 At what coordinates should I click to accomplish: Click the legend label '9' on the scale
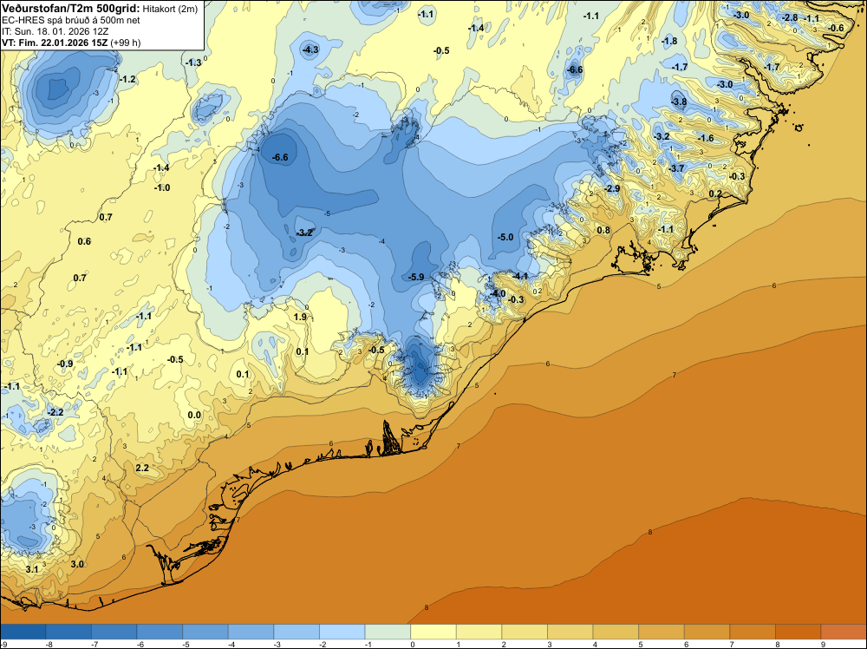[x=823, y=644]
